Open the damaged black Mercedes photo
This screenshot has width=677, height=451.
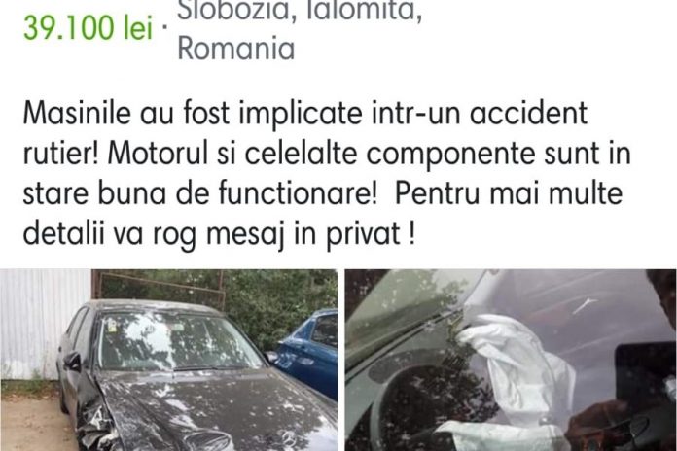click(x=169, y=360)
